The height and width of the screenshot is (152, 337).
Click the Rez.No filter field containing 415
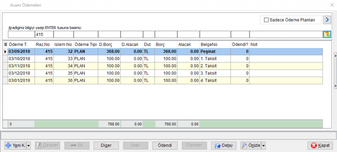tap(44, 35)
